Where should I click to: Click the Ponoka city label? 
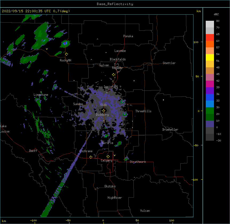[x=128, y=36]
